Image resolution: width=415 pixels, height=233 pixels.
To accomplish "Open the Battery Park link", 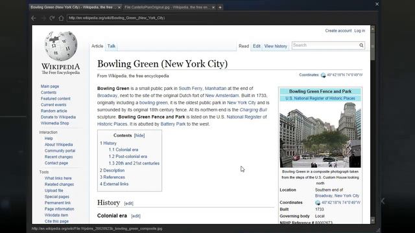I will [x=173, y=124].
